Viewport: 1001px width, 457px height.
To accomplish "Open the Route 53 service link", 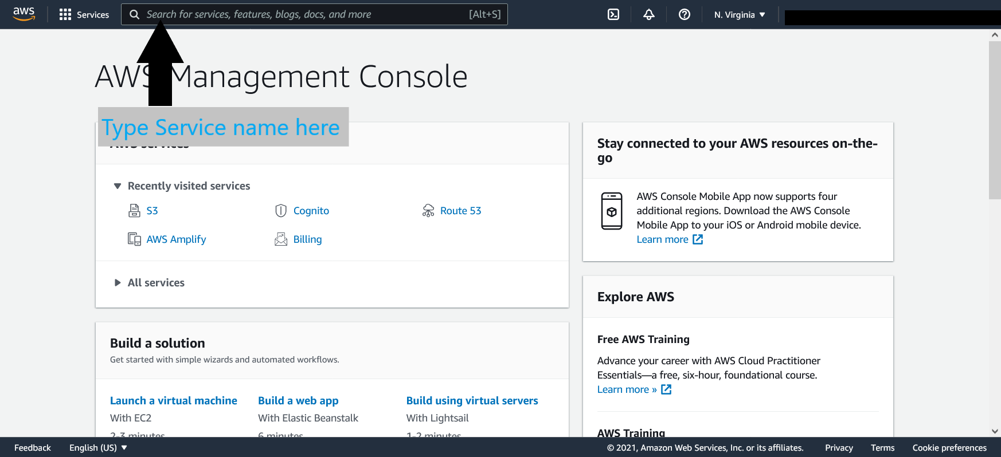I will coord(461,211).
